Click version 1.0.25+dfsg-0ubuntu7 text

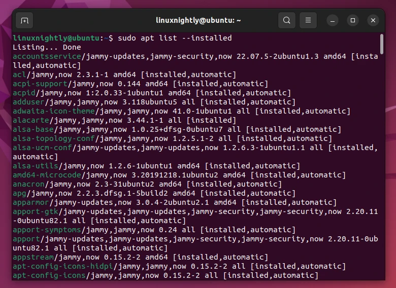pos(177,129)
